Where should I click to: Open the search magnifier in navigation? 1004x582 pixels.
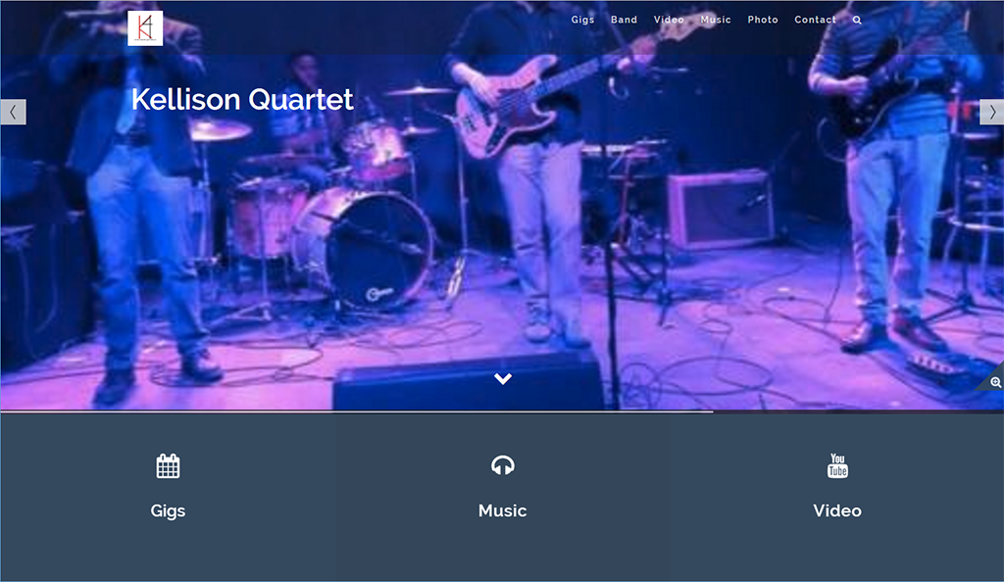pos(857,20)
